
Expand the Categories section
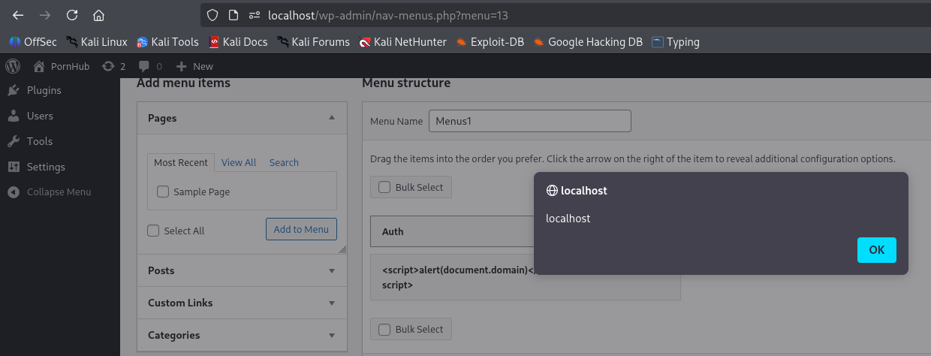pyautogui.click(x=242, y=335)
